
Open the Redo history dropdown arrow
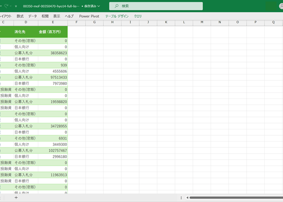pyautogui.click(x=11, y=6)
